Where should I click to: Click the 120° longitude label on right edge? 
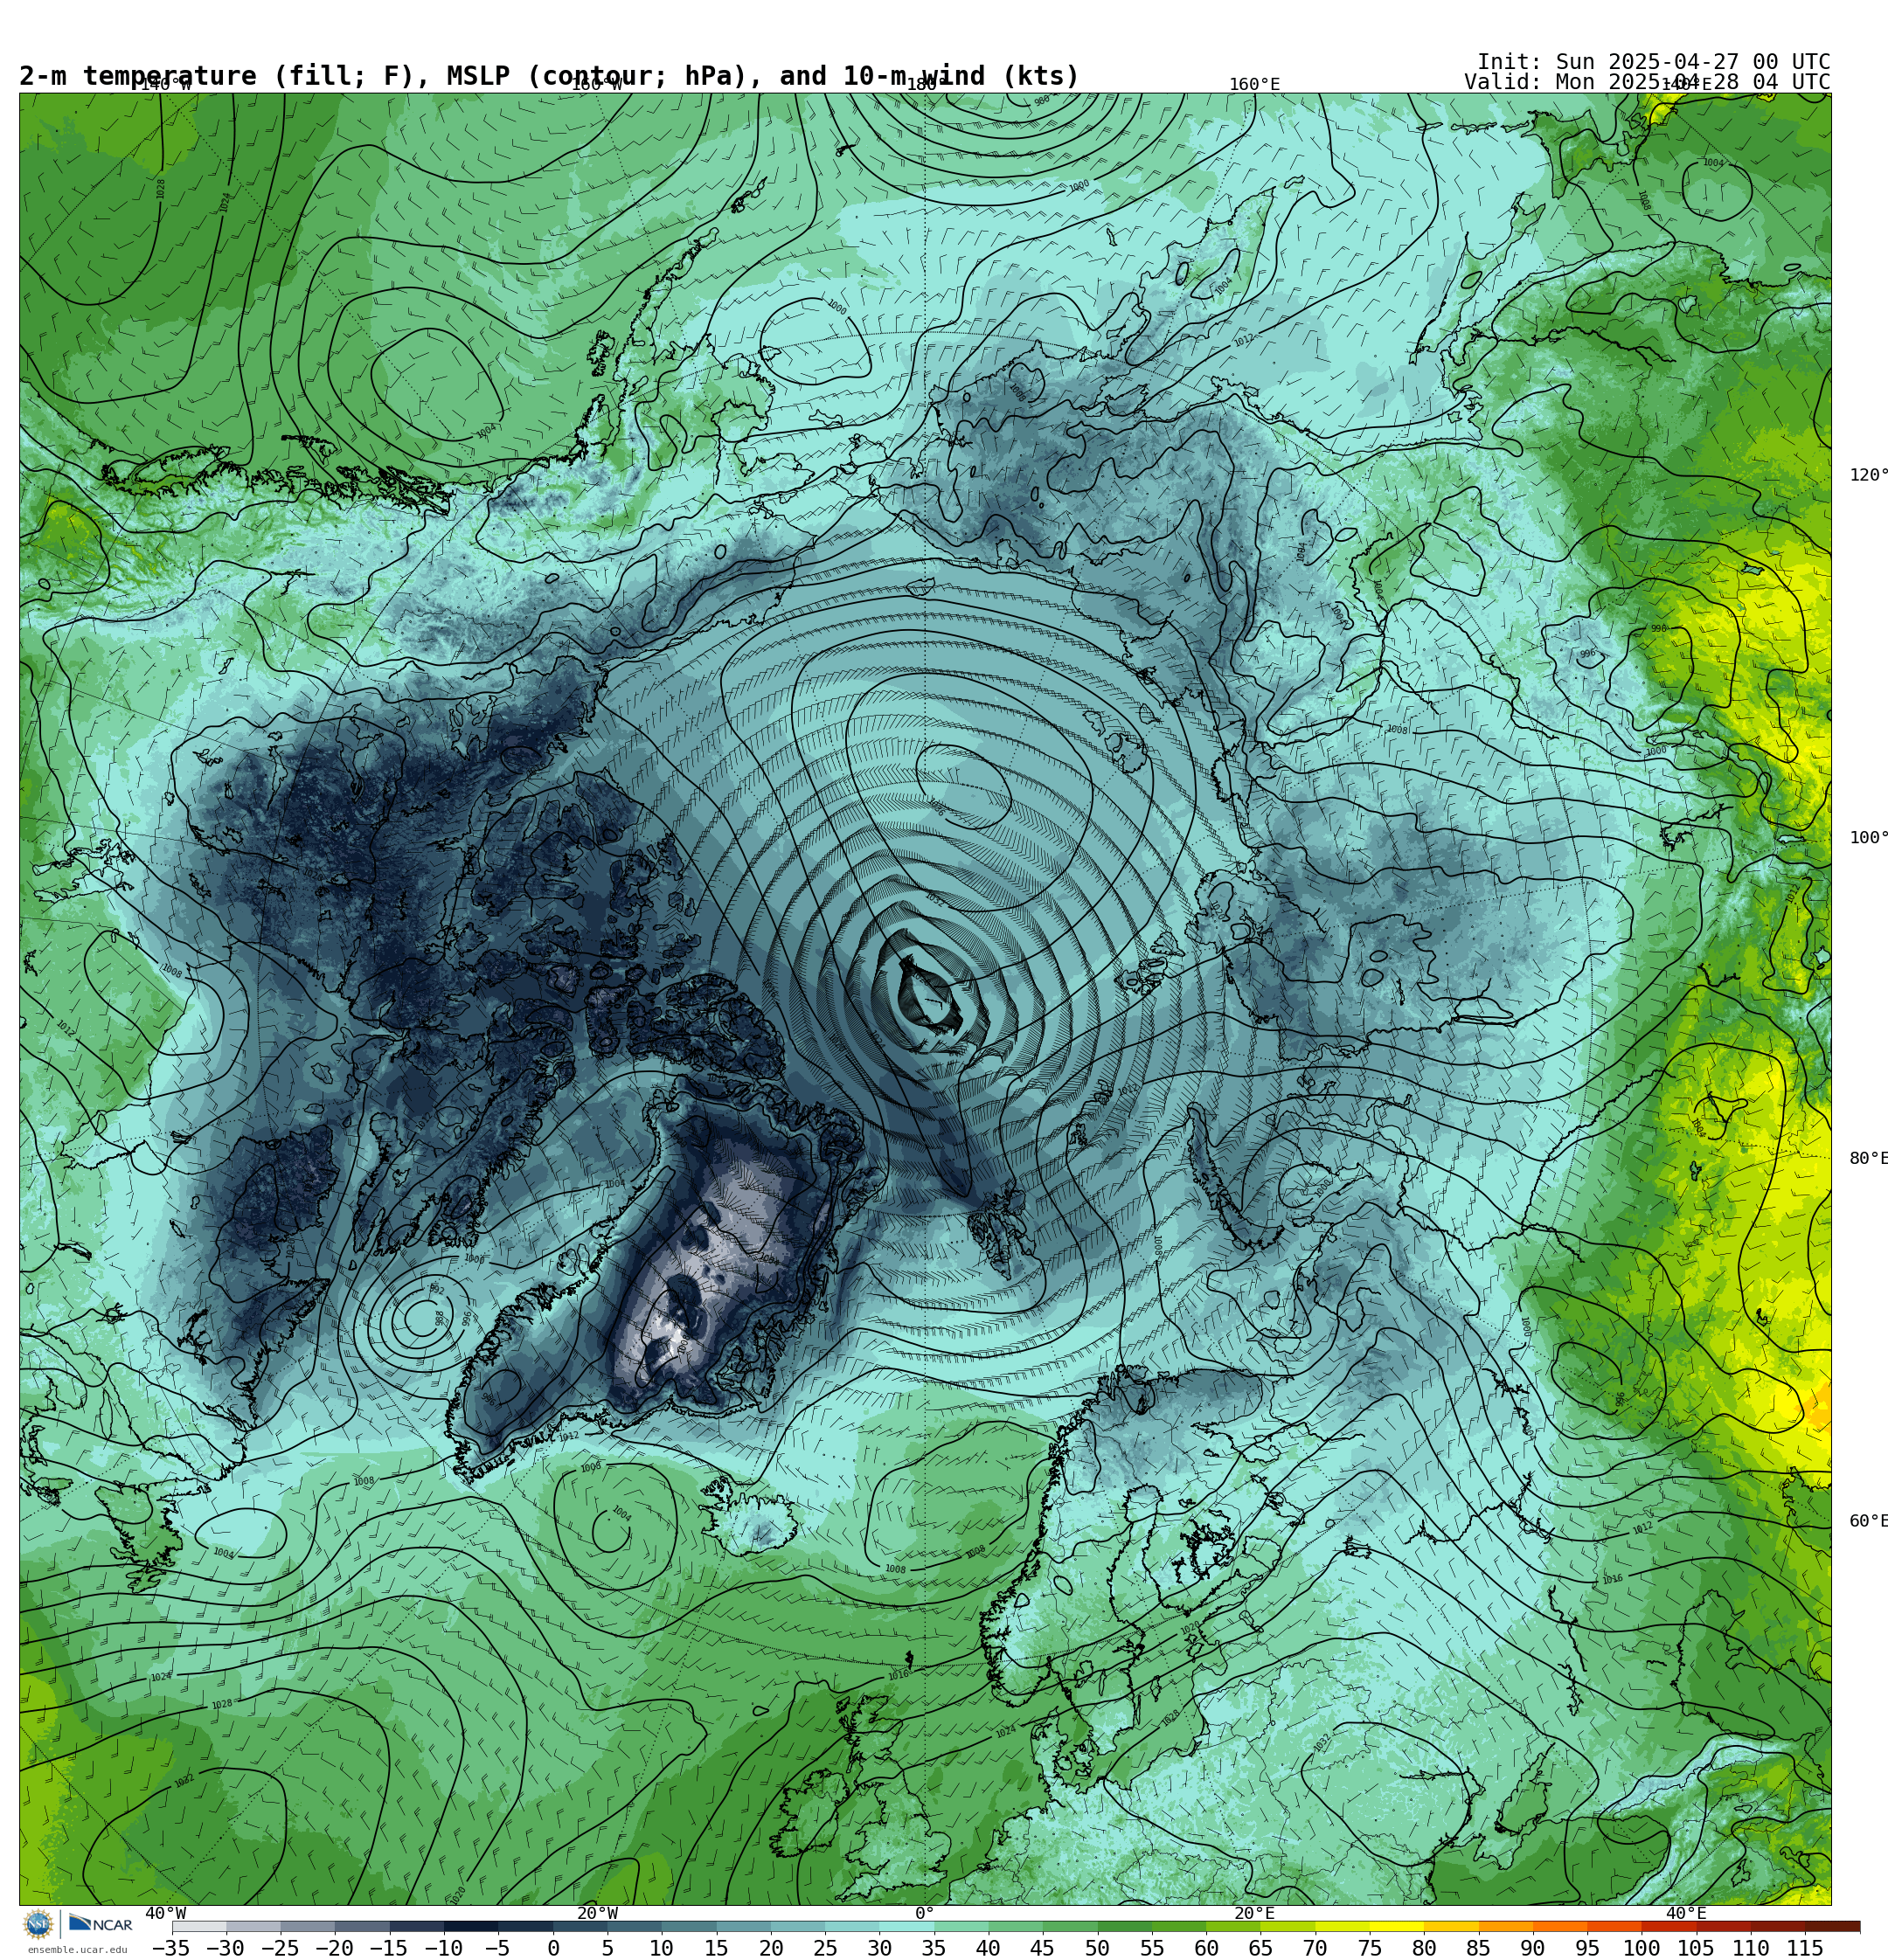point(1868,475)
